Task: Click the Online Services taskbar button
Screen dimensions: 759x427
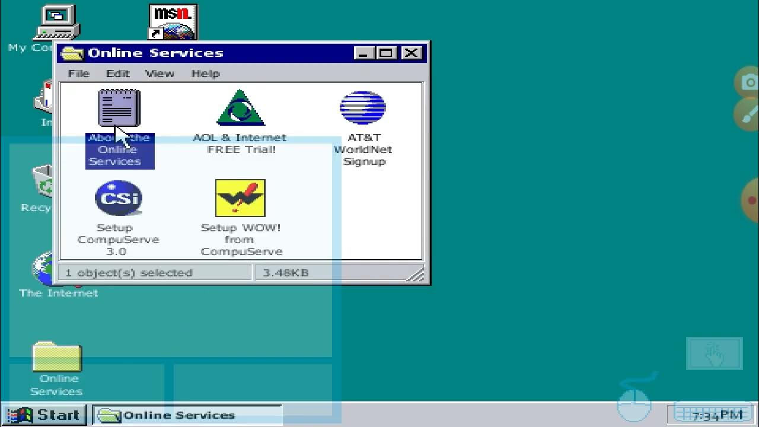Action: (x=187, y=415)
